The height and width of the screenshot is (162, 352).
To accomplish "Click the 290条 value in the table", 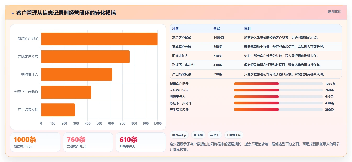I will 218,74.
